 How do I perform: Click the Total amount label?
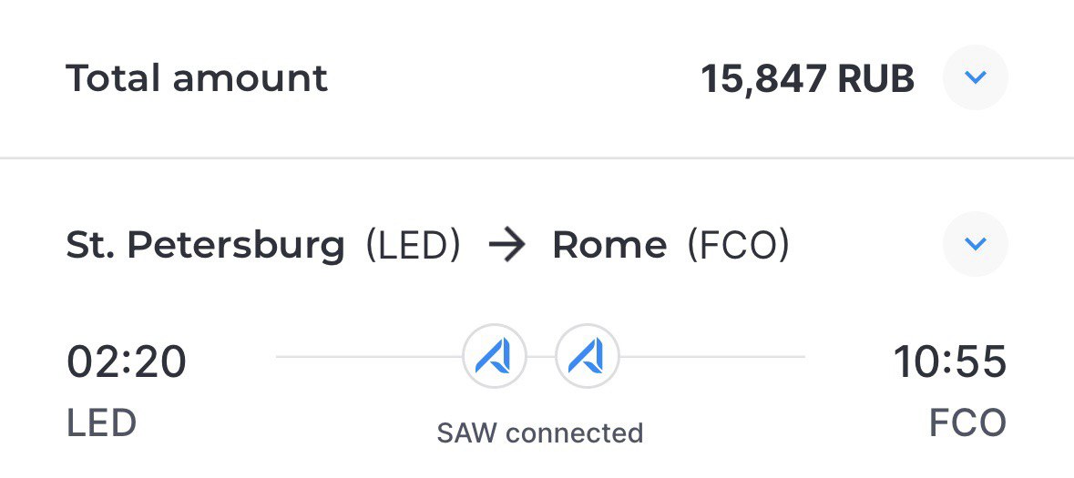point(197,77)
